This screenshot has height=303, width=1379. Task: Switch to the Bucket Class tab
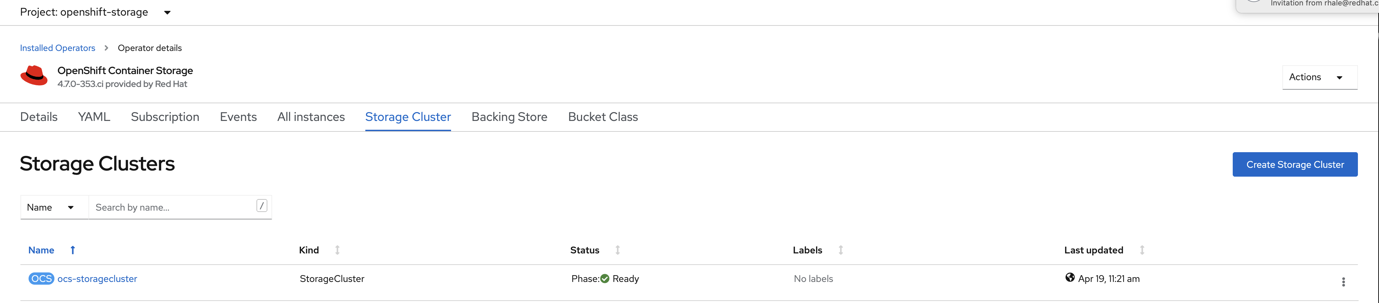click(603, 117)
